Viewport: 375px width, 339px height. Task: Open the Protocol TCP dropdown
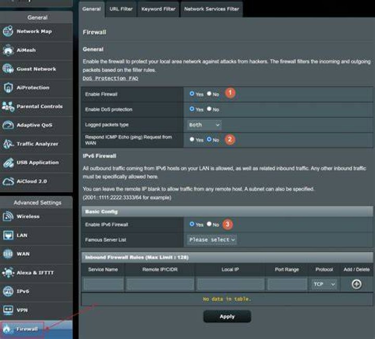point(324,284)
